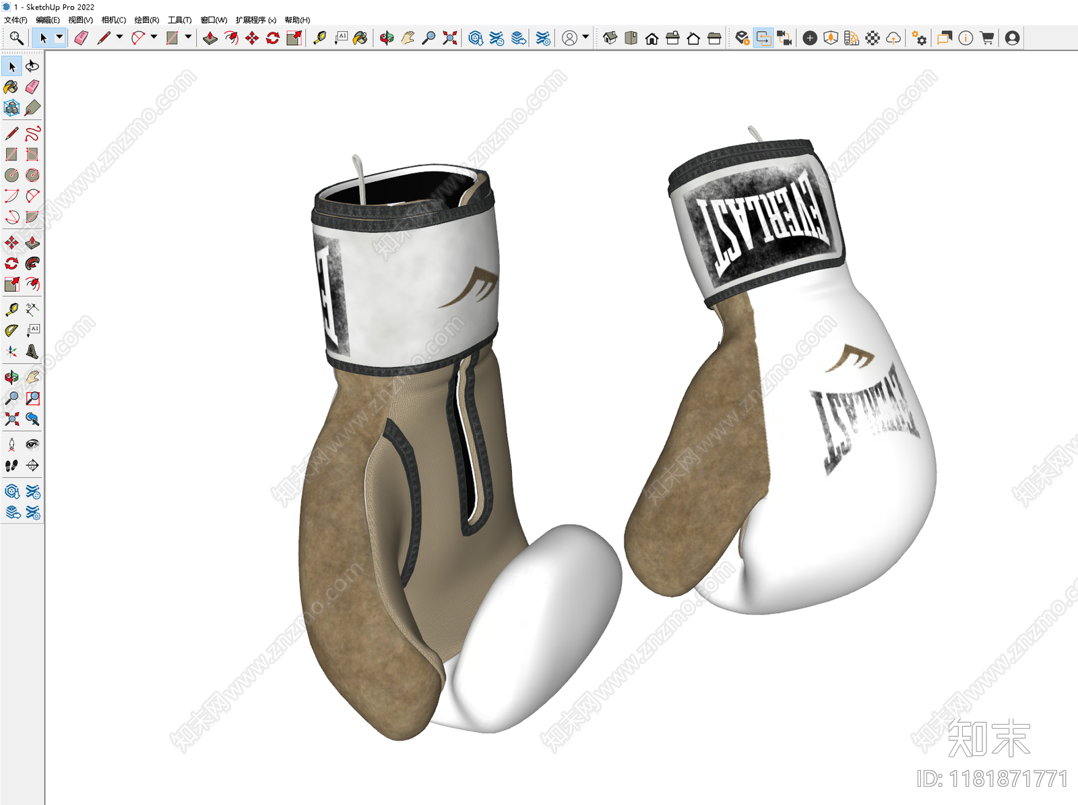Viewport: 1078px width, 805px height.
Task: Expand the Arc tool dropdown arrow
Action: pos(154,38)
